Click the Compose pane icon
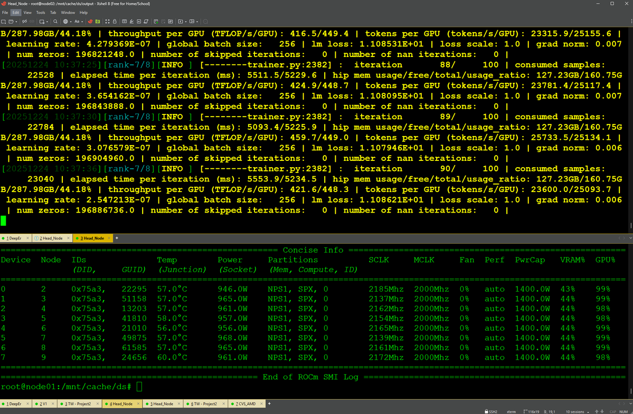Image resolution: width=633 pixels, height=414 pixels. coord(171,22)
